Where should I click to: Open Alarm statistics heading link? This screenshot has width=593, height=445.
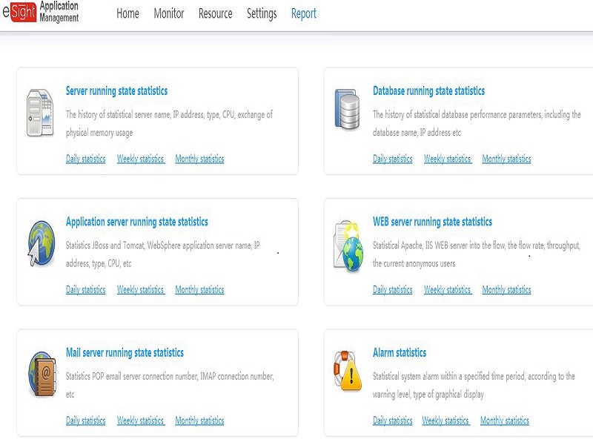(x=400, y=353)
